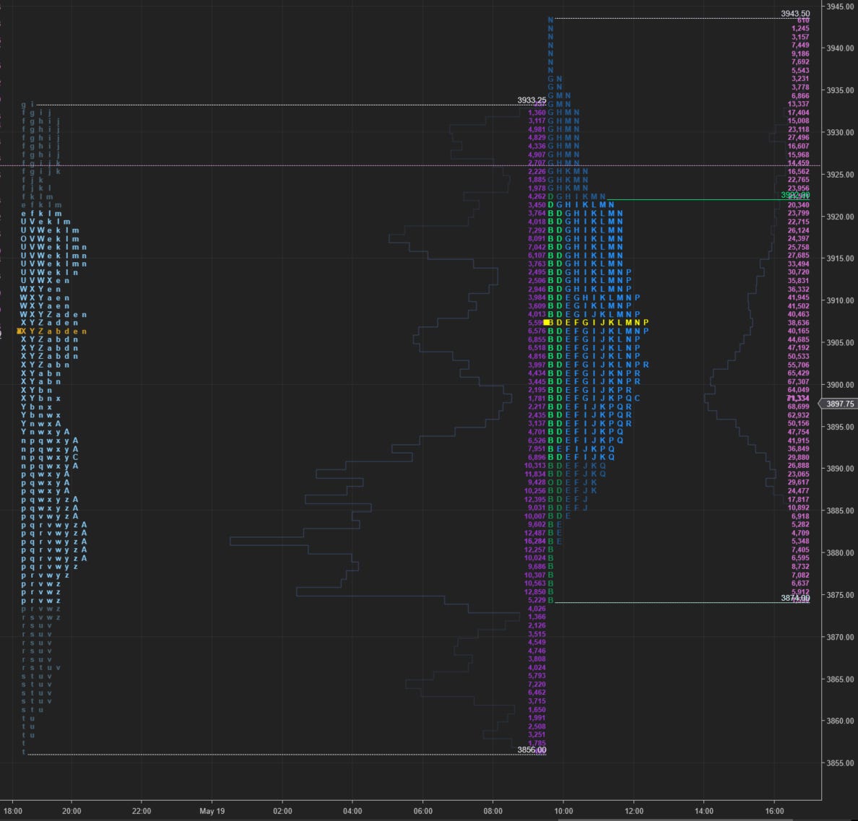The width and height of the screenshot is (858, 821).
Task: Click the 16:00 time axis label
Action: click(x=775, y=811)
